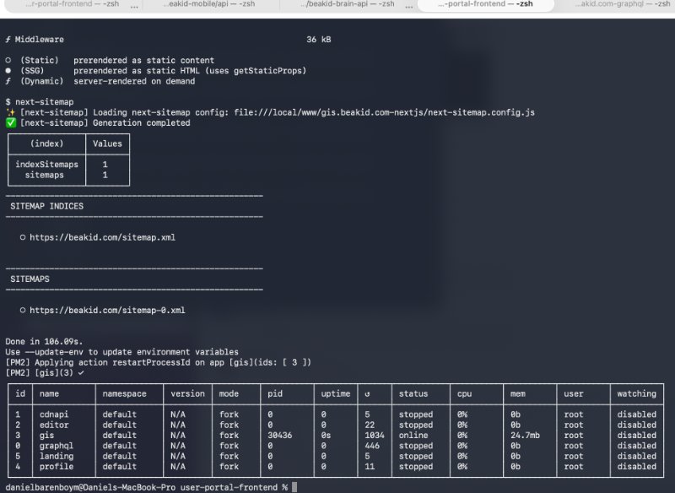The width and height of the screenshot is (675, 493).
Task: Switch to the beakid-mobile/api zsh tab
Action: pos(209,4)
